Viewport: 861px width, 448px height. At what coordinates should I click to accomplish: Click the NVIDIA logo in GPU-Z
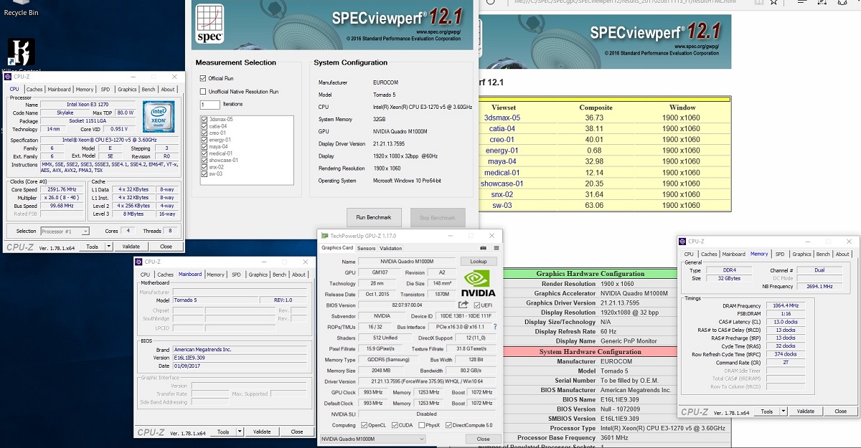point(478,282)
